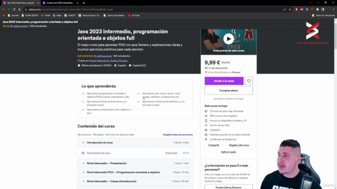Screen dimensions: 337x189
Task: Open Presentación del curso lecture link
Action: pyautogui.click(x=98, y=153)
